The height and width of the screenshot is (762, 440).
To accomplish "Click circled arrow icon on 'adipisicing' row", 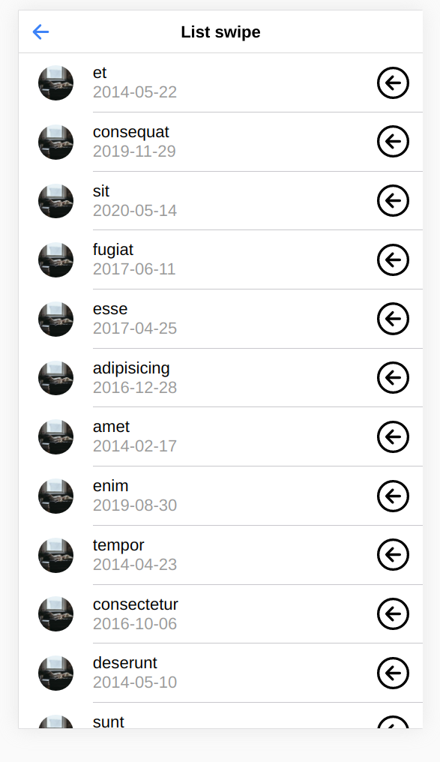I will (x=393, y=377).
